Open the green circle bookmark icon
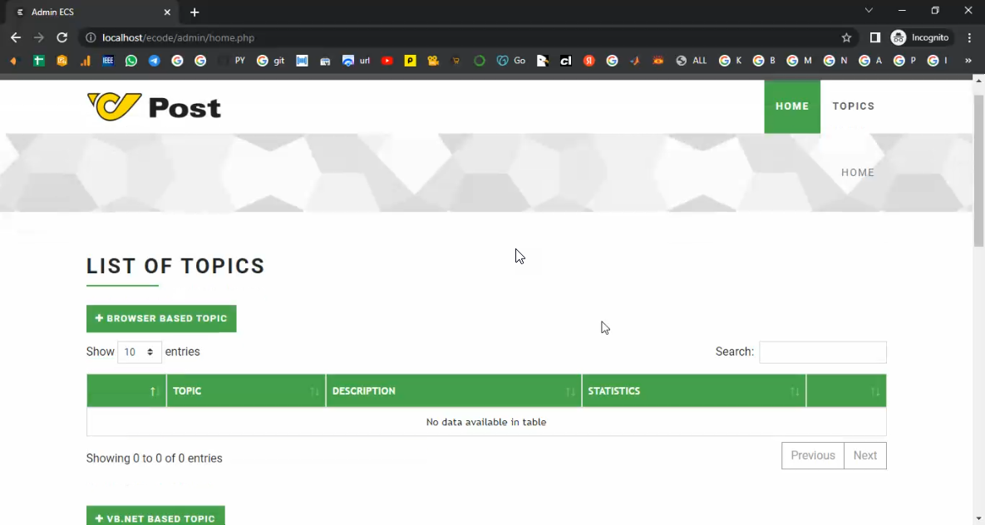 480,61
